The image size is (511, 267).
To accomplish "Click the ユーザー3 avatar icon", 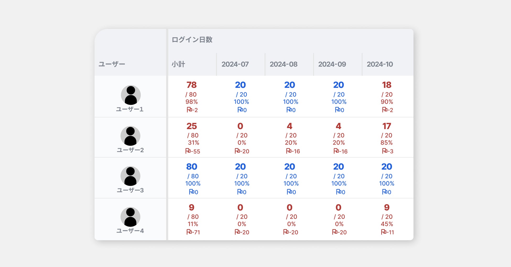I will click(x=130, y=176).
